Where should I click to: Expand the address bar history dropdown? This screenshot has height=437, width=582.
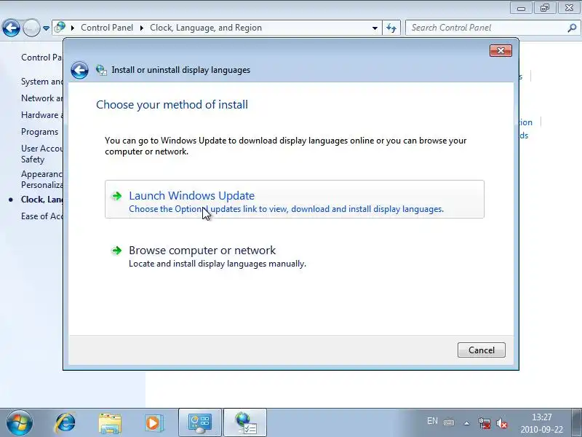375,28
